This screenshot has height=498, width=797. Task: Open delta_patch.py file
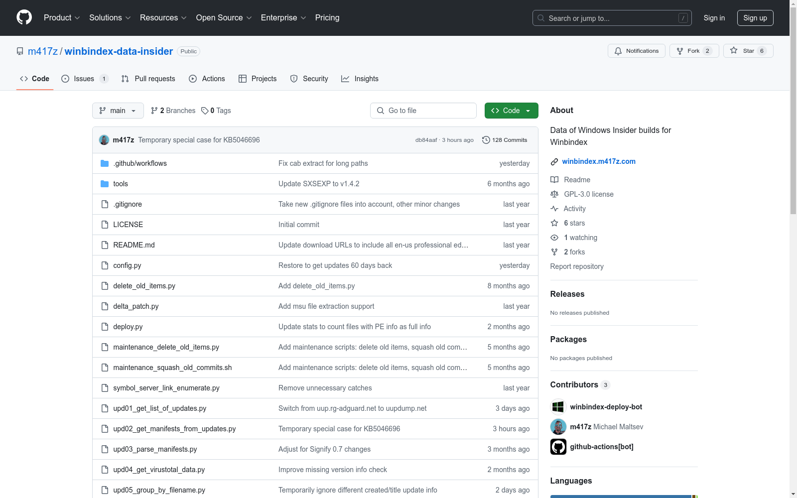pyautogui.click(x=136, y=306)
